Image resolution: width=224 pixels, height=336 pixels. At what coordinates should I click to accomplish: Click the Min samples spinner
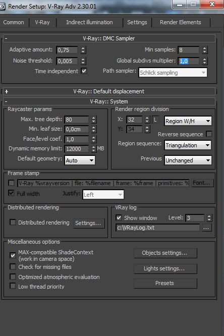click(x=205, y=50)
